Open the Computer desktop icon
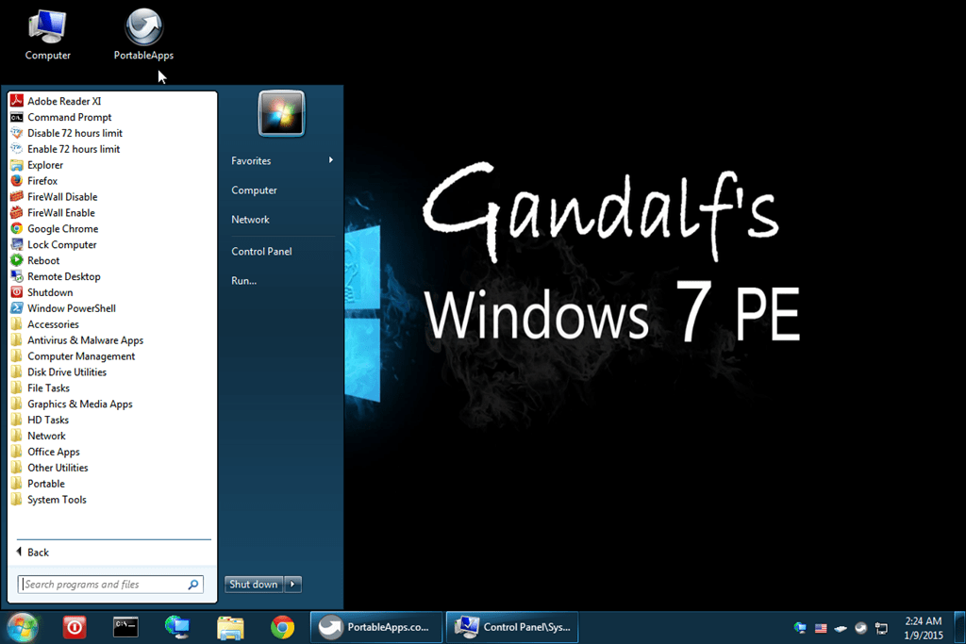The image size is (966, 644). click(x=47, y=35)
